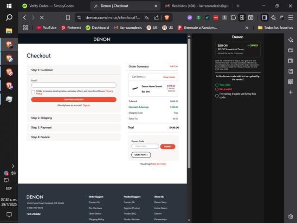Image resolution: width=297 pixels, height=223 pixels.
Task: Click Show Details for cart item
Action: coord(169,77)
